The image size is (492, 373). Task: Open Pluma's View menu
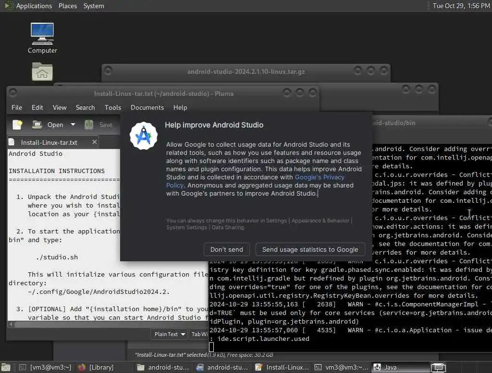click(x=59, y=107)
